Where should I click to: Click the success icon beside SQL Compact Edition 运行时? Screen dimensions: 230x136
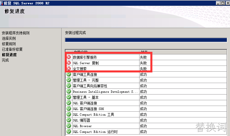tap(69, 131)
